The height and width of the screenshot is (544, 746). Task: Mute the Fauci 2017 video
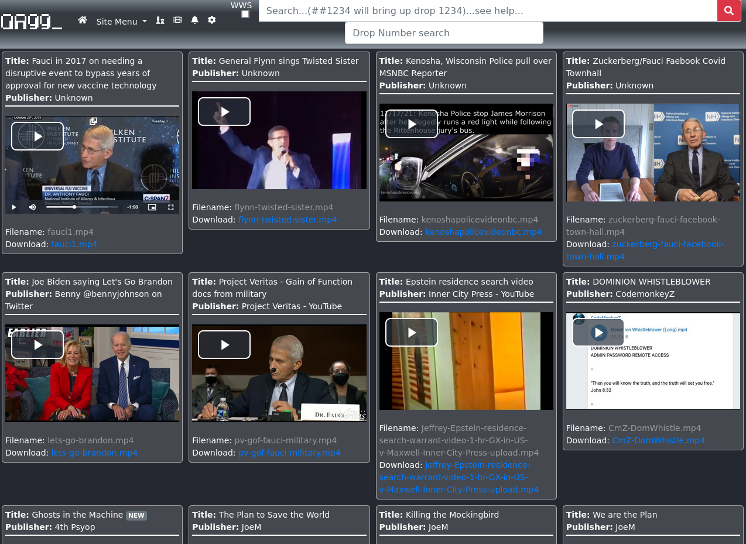click(x=33, y=207)
